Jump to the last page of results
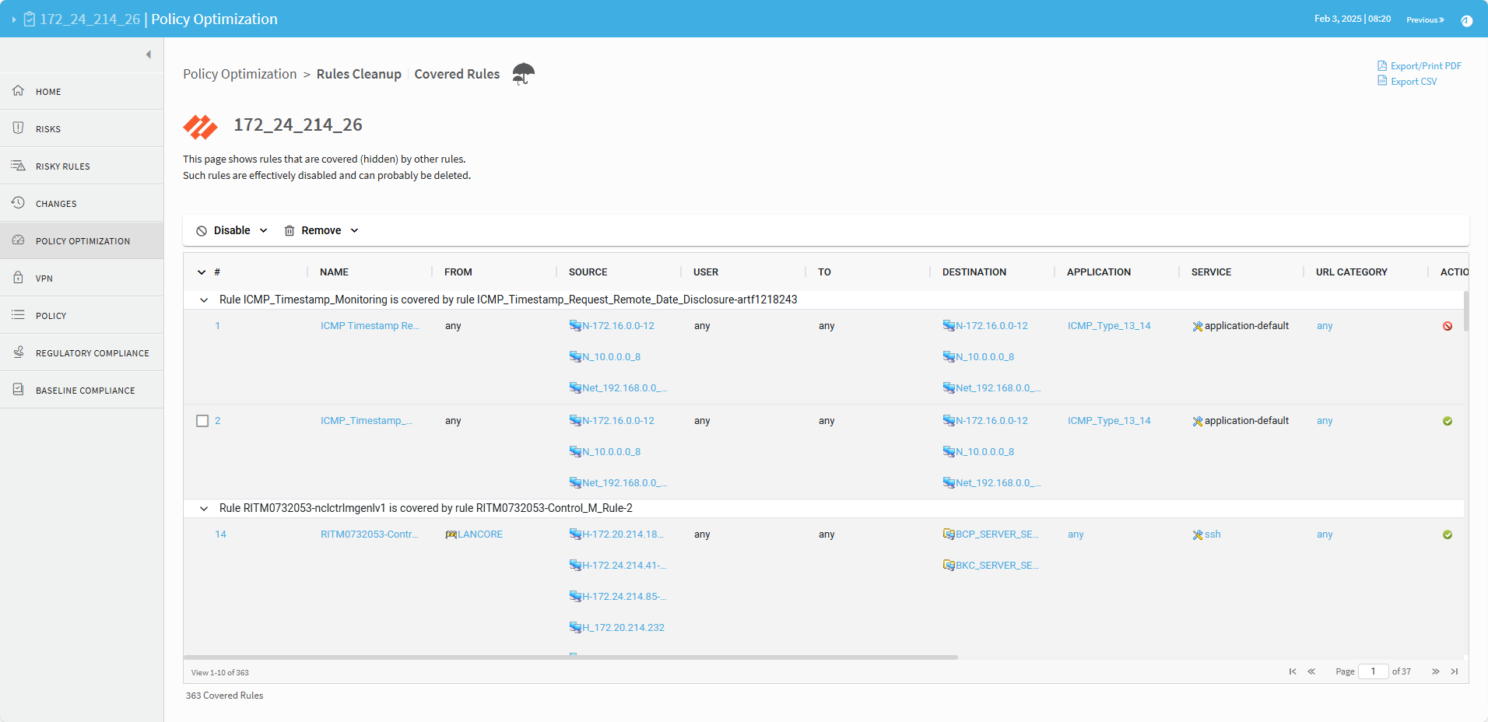The height and width of the screenshot is (722, 1488). click(x=1455, y=671)
